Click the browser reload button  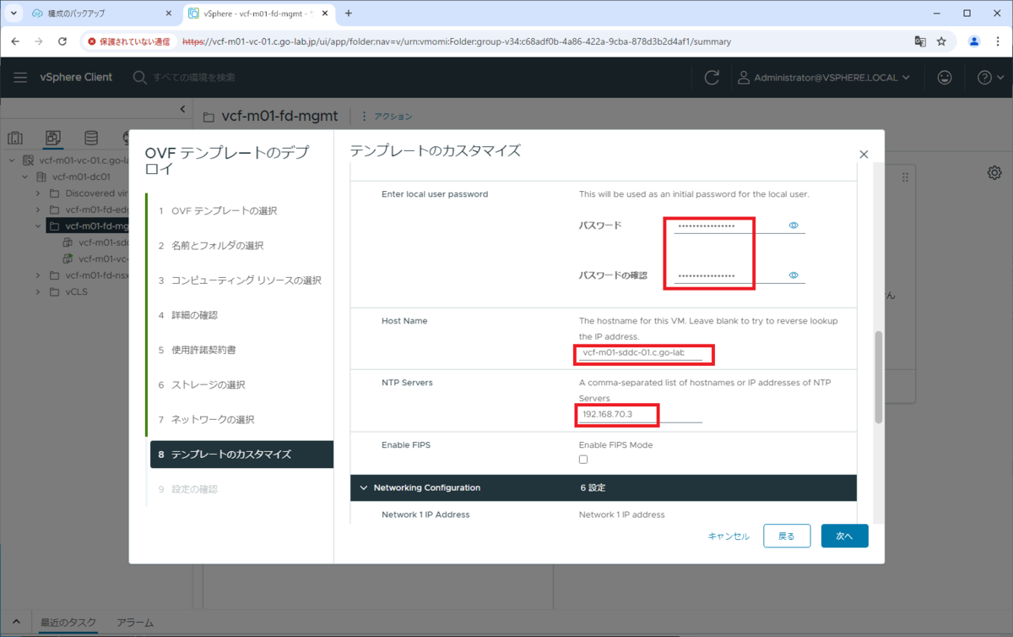62,41
